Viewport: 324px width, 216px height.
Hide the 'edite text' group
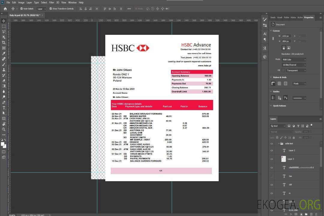(272, 144)
